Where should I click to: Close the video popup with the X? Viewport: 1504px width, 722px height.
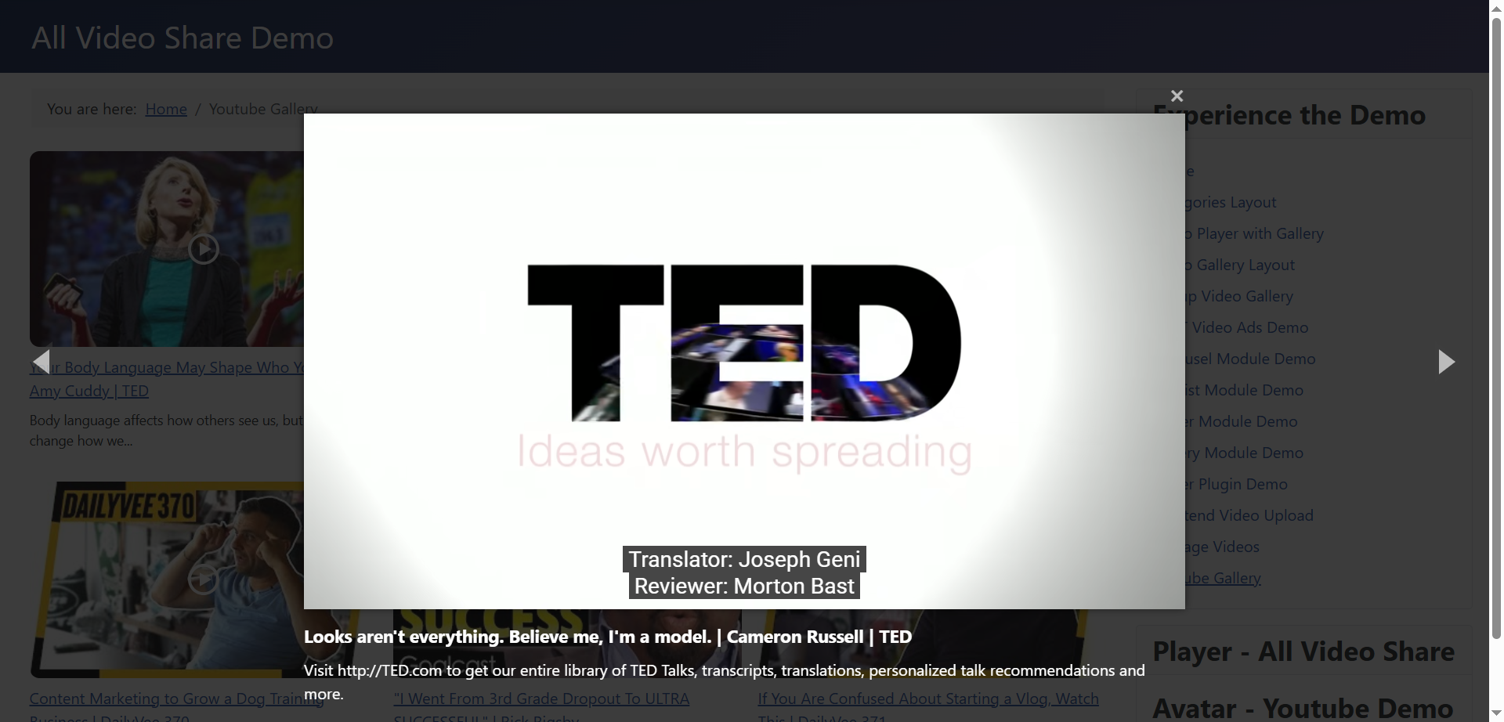click(1177, 96)
